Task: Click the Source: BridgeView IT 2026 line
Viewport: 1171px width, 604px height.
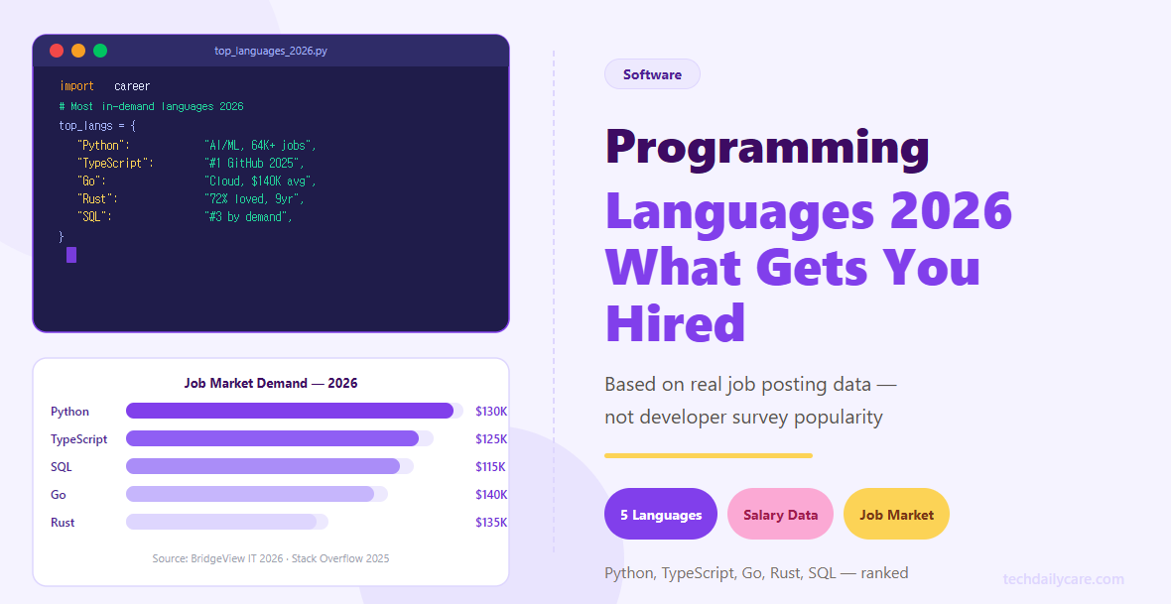Action: (x=270, y=558)
